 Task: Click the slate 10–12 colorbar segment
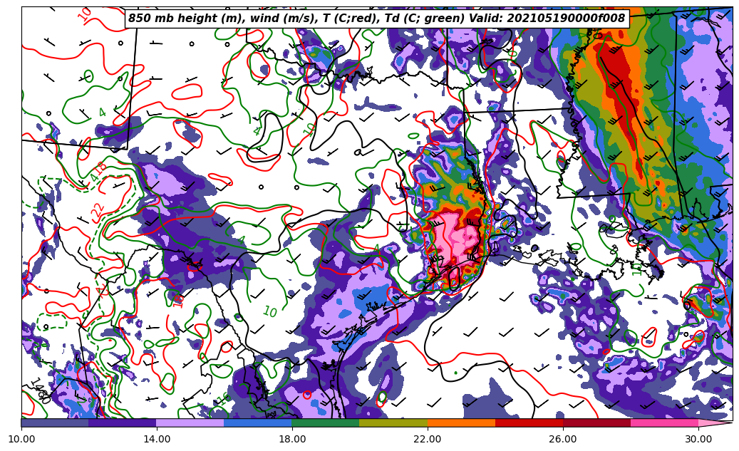(x=55, y=423)
